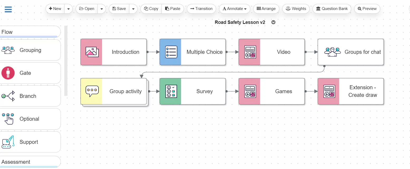Select transition arrow from Introduction to Multiple Choice
Viewport: 410px width, 169px height.
click(x=153, y=52)
